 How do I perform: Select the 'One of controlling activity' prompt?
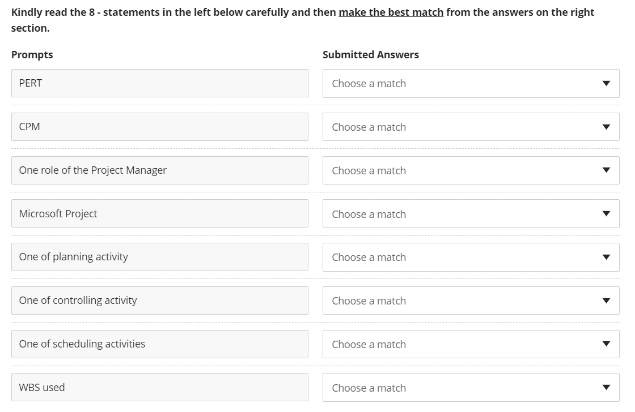click(159, 301)
